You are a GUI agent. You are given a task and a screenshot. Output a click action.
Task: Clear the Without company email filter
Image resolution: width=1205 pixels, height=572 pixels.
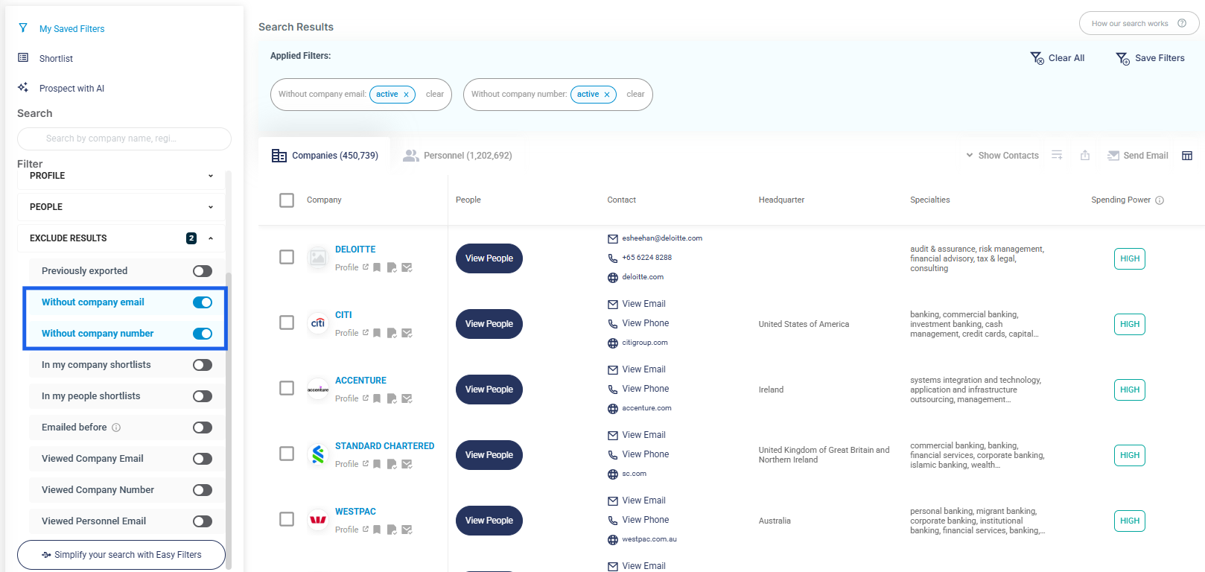pyautogui.click(x=435, y=95)
